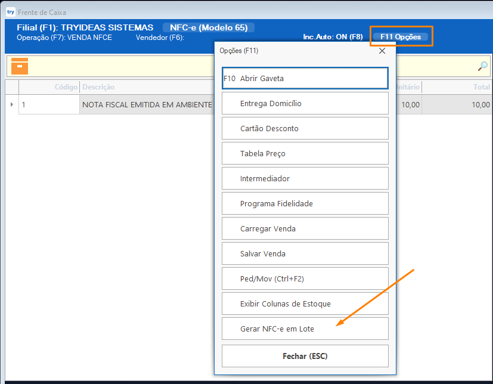Click unit price 10,00 cell left of the Total column
The image size is (493, 384).
(x=408, y=104)
